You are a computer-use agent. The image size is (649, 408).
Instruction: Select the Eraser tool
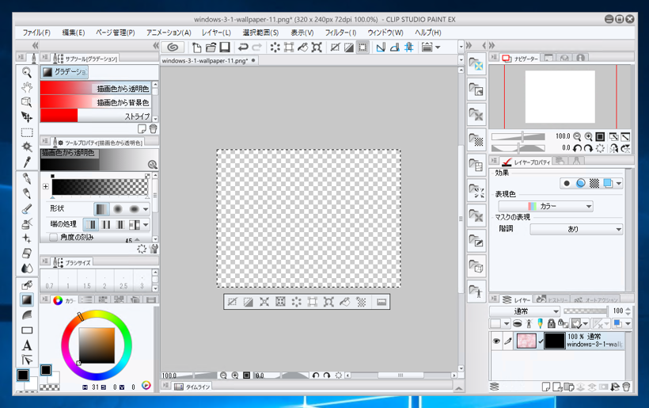pos(27,253)
